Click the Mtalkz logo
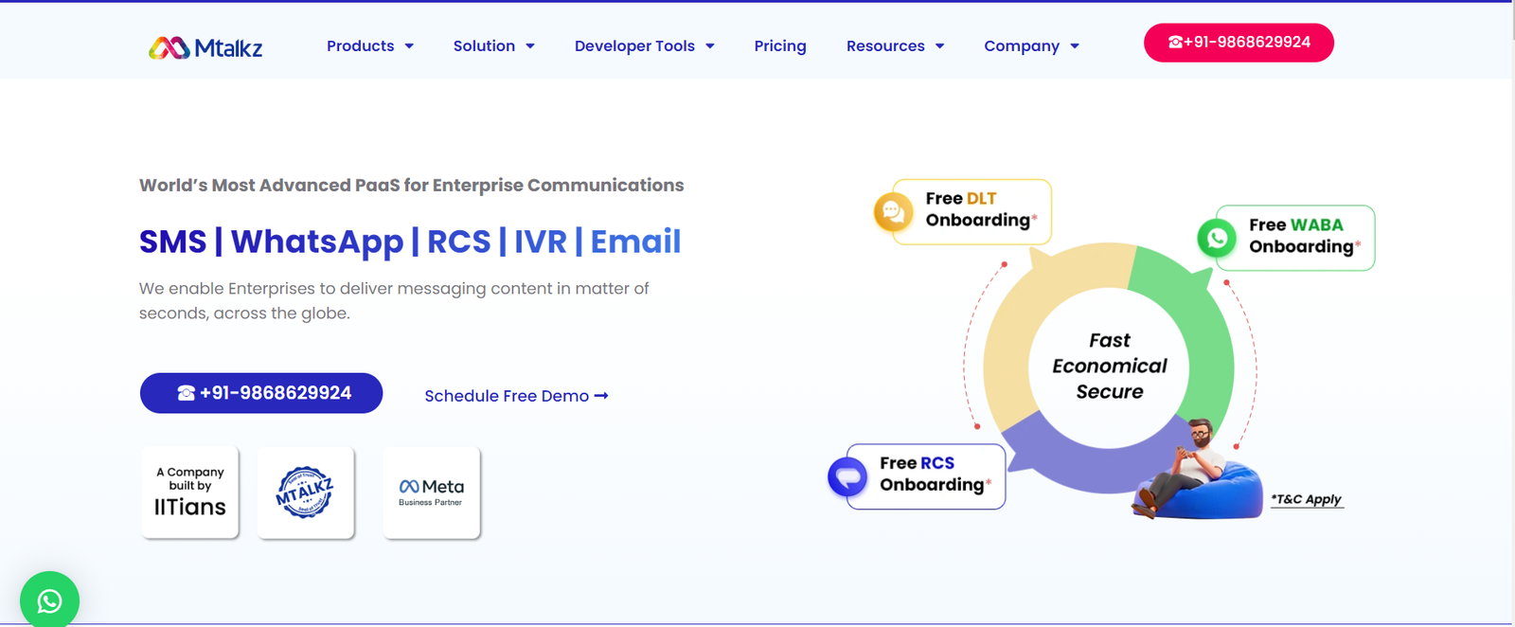Screen dimensions: 1515x627 click(205, 47)
